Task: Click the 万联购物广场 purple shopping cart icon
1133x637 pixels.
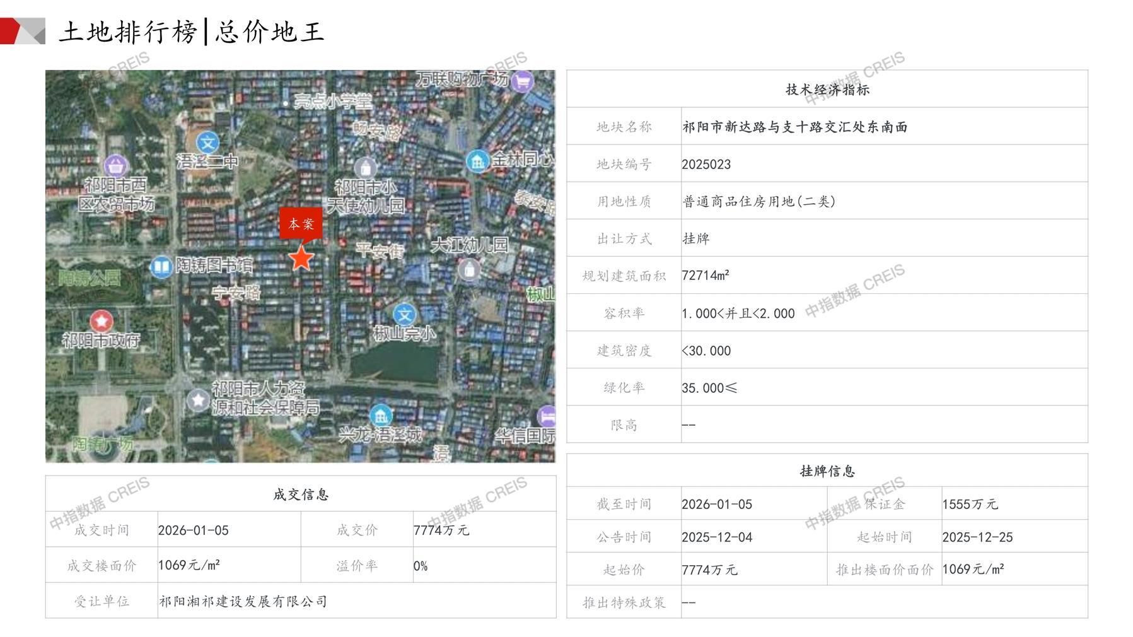Action: (x=522, y=81)
